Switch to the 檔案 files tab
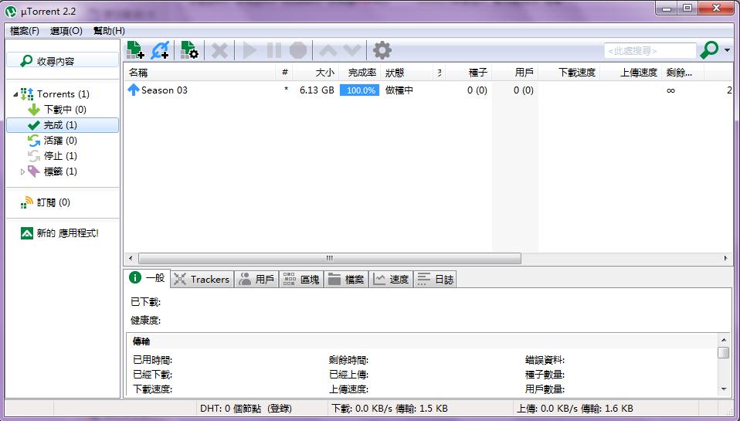This screenshot has height=421, width=740. pos(345,280)
